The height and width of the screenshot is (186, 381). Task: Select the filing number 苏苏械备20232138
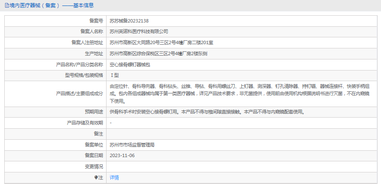(129, 21)
